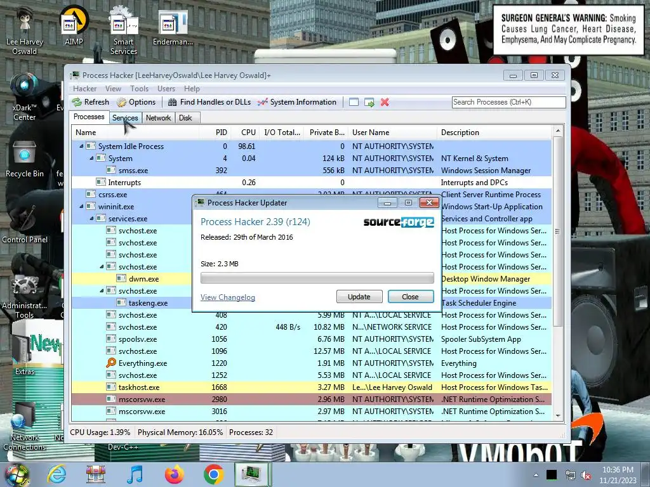Click Update in Process Hacker Updater
The height and width of the screenshot is (487, 650).
click(x=359, y=297)
